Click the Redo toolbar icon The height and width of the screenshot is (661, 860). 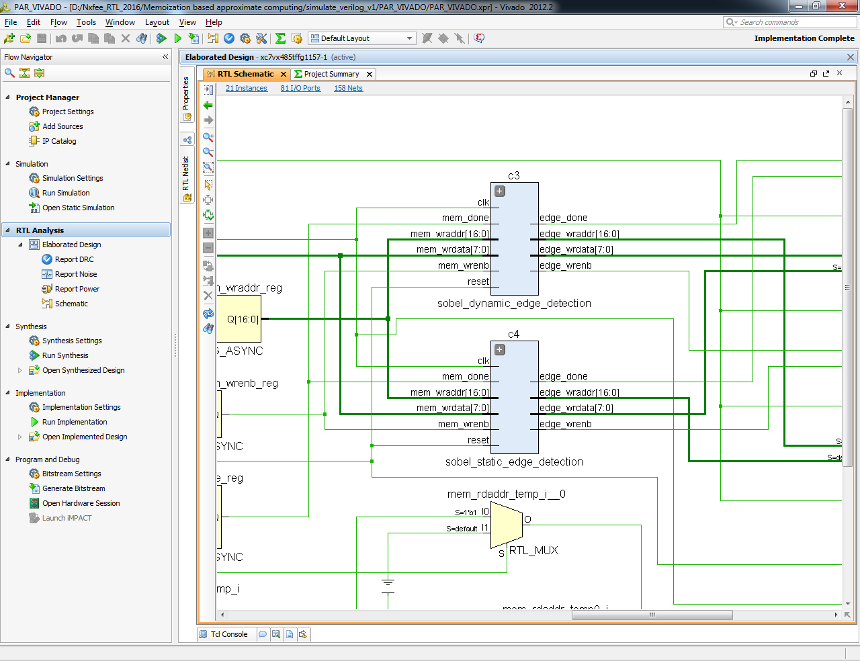tap(77, 38)
